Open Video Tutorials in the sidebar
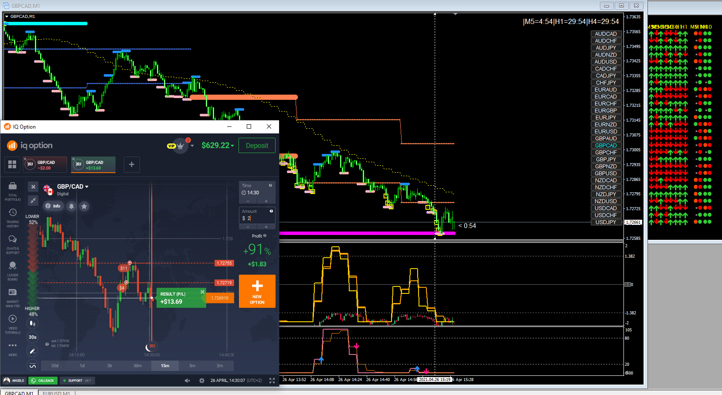Viewport: 722px width, 395px height. pyautogui.click(x=13, y=324)
